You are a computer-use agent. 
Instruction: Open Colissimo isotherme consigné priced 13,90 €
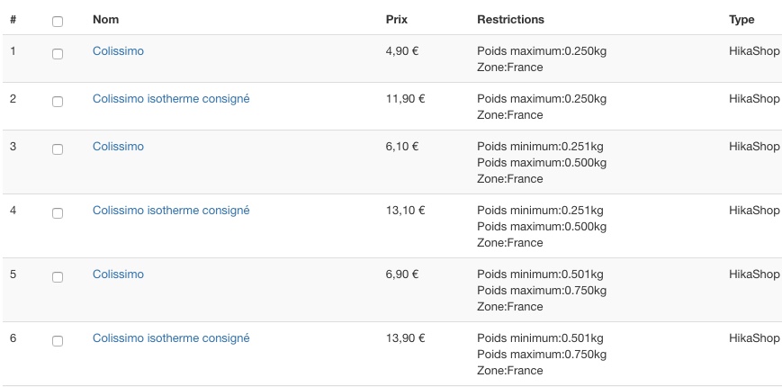tap(171, 338)
